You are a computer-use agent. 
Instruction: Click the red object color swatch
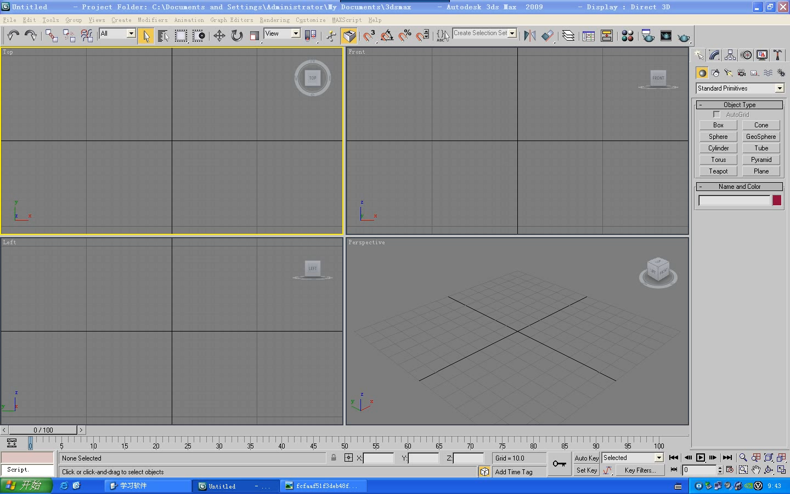[x=777, y=200]
